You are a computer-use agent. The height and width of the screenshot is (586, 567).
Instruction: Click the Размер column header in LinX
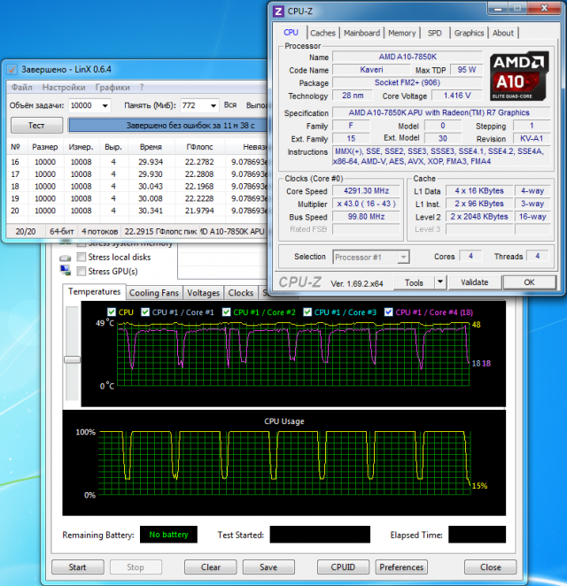click(x=45, y=147)
